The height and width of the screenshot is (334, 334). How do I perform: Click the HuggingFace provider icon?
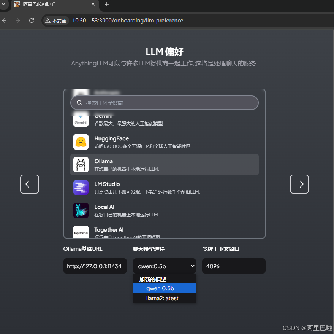pyautogui.click(x=81, y=142)
